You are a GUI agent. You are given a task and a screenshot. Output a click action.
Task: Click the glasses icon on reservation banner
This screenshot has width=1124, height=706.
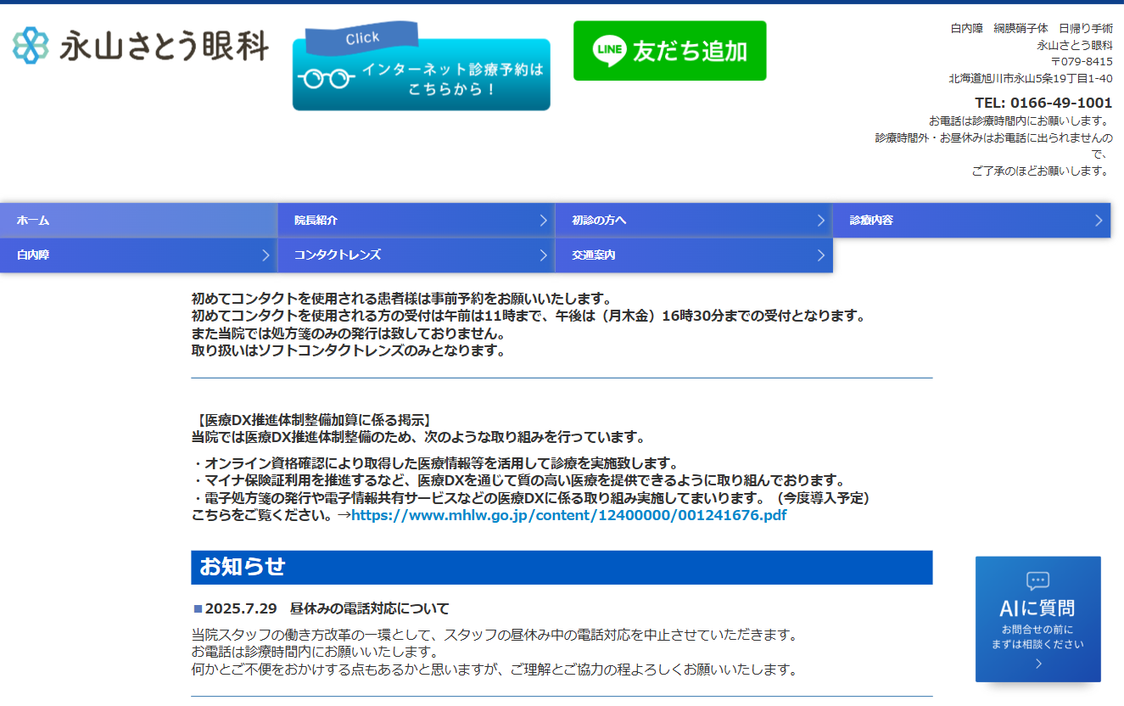pyautogui.click(x=327, y=79)
